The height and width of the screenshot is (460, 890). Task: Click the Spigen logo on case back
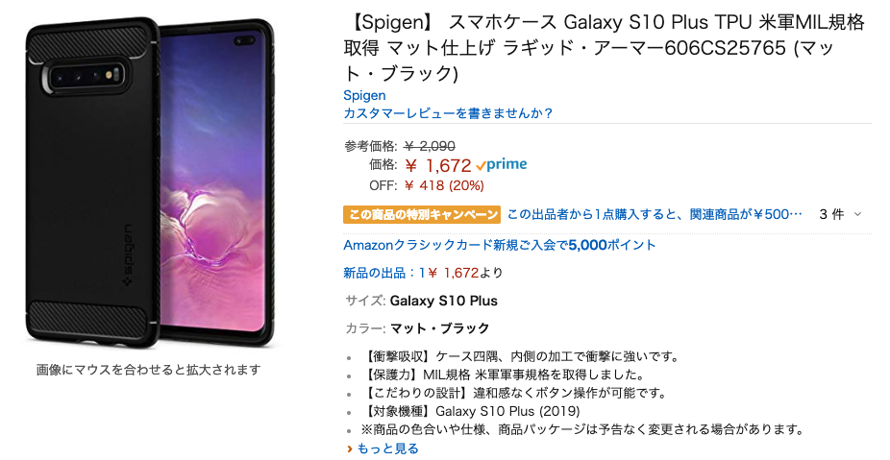pyautogui.click(x=128, y=255)
